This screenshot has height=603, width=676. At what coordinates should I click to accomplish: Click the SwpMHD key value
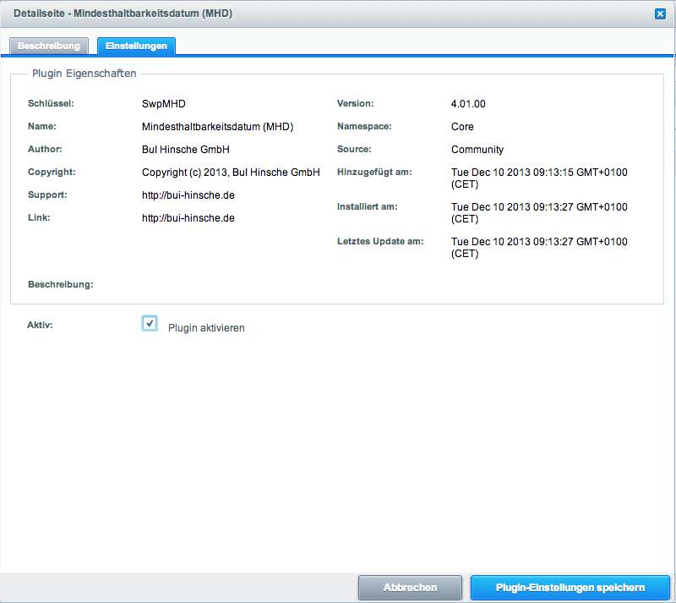(163, 104)
